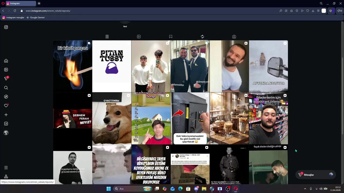This screenshot has width=344, height=193.
Task: Reload the page
Action: coord(15,11)
